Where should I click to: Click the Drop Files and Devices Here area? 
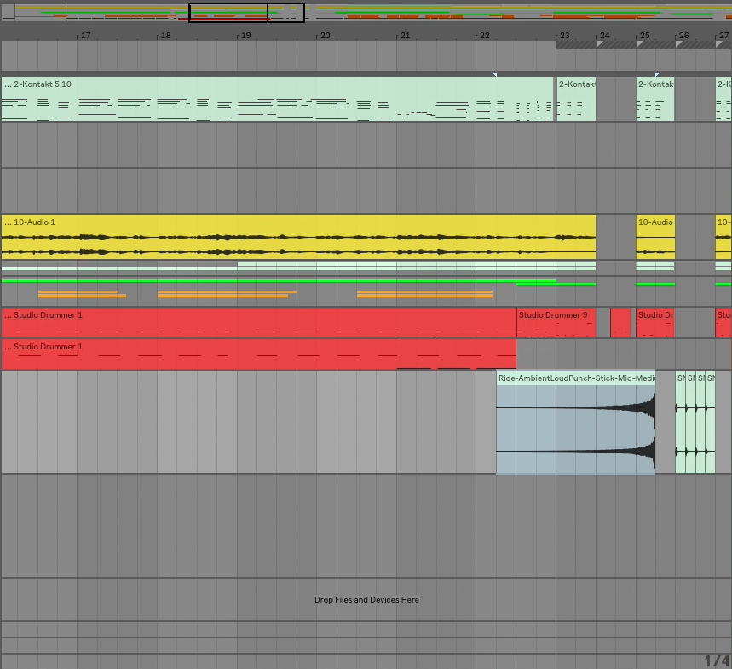pos(366,599)
